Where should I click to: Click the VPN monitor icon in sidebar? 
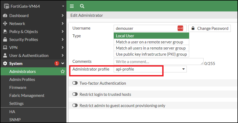(5, 48)
